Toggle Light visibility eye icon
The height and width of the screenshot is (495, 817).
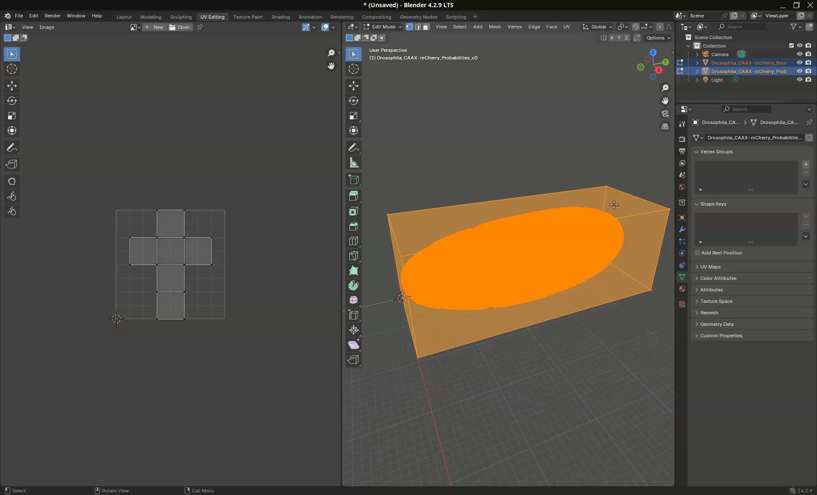[800, 79]
